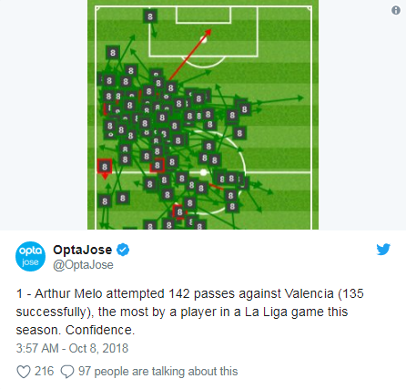Click the red-outlined 8 marker above halfway line

tap(157, 165)
